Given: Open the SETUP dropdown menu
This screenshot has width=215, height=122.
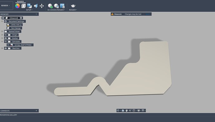Looking at the screenshot, I should tap(29, 10).
